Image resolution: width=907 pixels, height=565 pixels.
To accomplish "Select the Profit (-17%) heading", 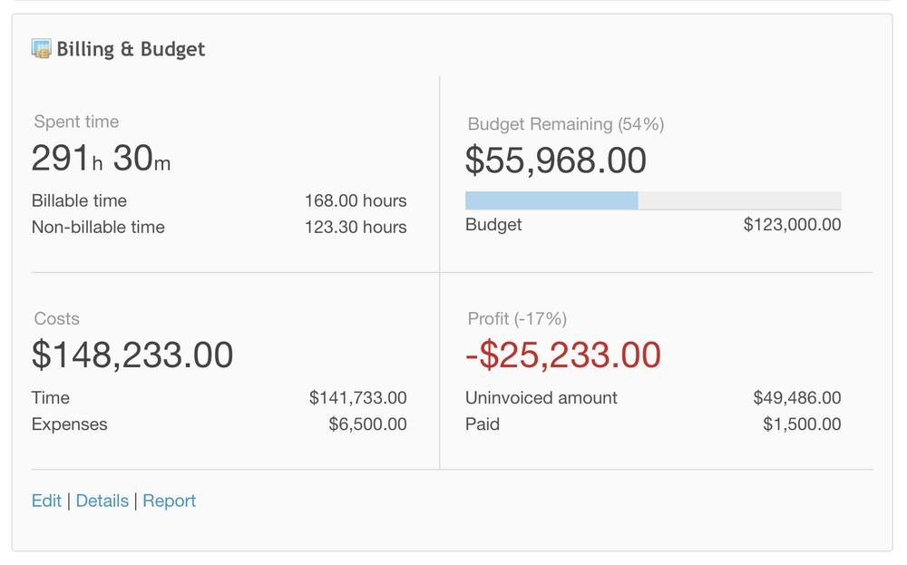I will coord(513,318).
